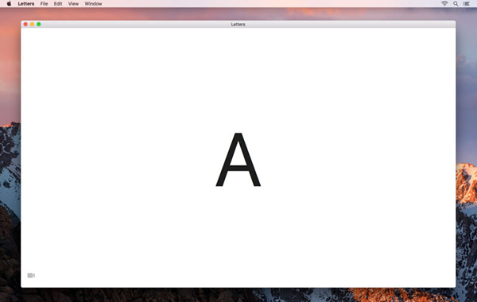Open the Letters app menu

pos(26,4)
